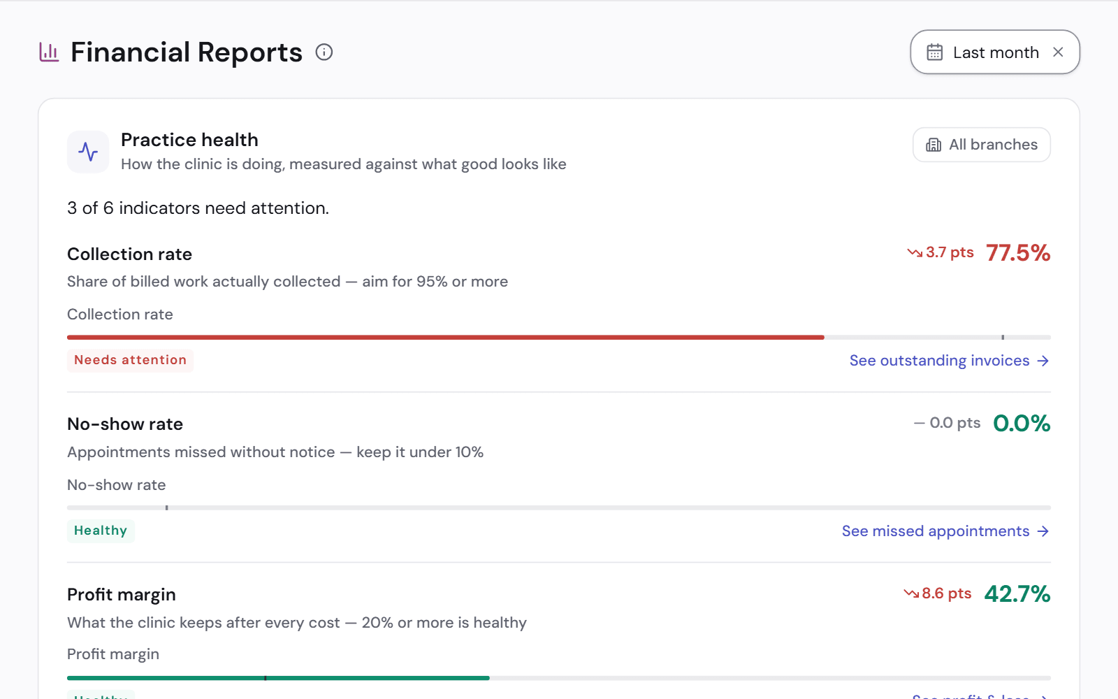Click the 3.7 pts downward trend indicator
This screenshot has height=699, width=1118.
coord(941,252)
